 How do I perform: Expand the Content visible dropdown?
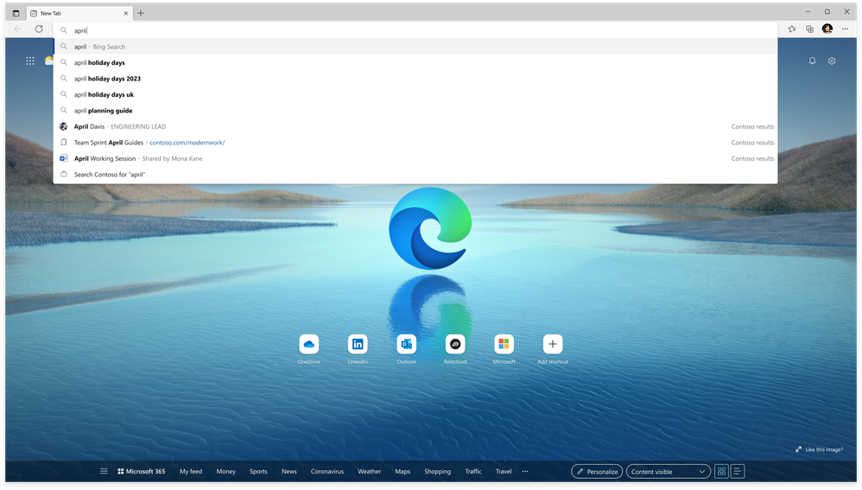[668, 472]
